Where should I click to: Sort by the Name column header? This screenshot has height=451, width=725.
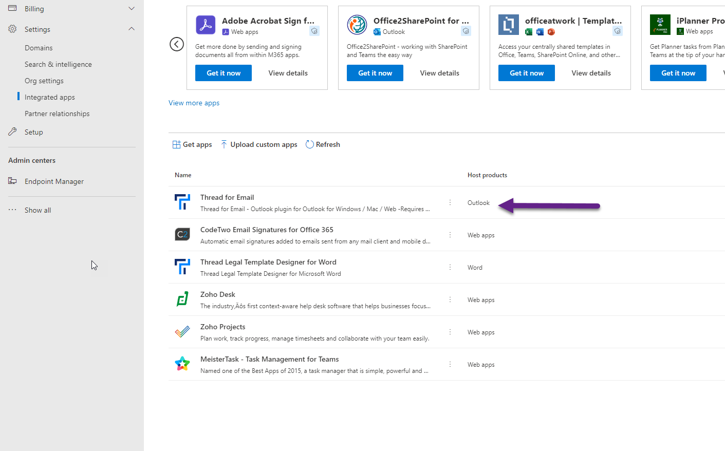[x=183, y=175]
